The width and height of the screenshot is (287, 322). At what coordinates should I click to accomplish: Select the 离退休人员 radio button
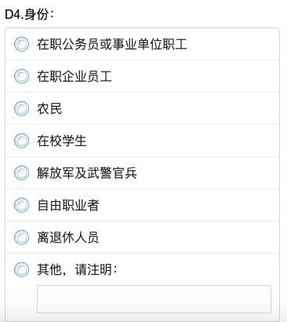(21, 237)
